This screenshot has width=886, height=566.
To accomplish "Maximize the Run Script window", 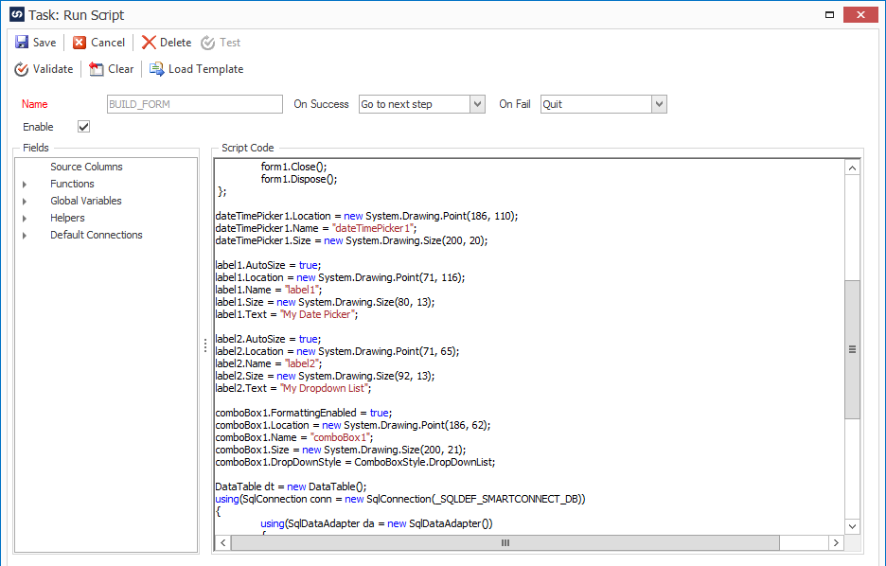I will click(x=829, y=15).
